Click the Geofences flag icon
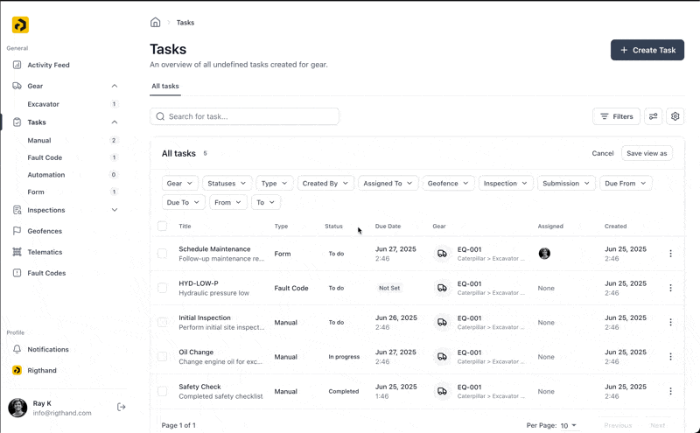Image resolution: width=700 pixels, height=433 pixels. pyautogui.click(x=17, y=231)
